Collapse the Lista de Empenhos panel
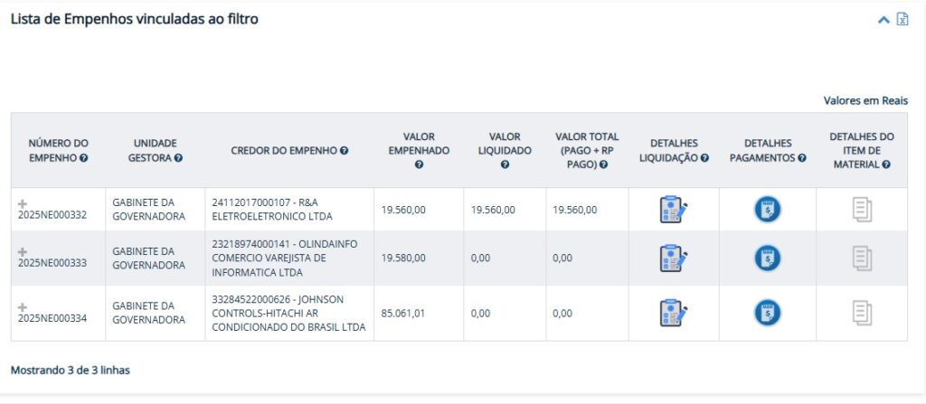926x404 pixels. click(883, 20)
